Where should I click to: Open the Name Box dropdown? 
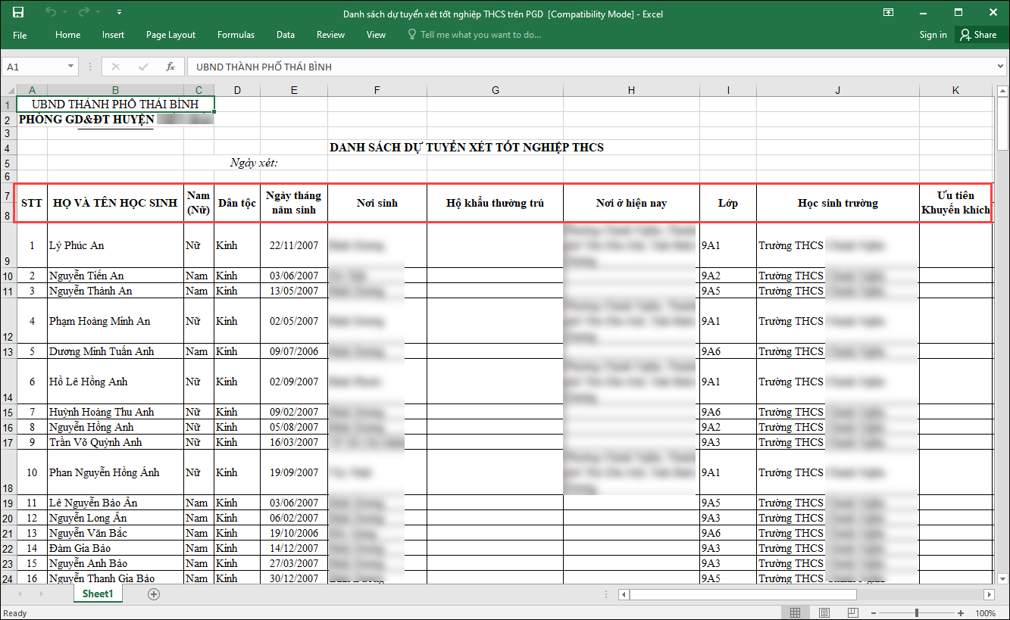point(71,67)
